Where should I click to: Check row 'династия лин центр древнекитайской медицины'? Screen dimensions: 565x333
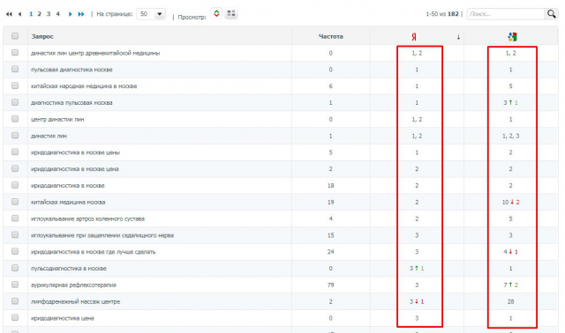tap(15, 53)
